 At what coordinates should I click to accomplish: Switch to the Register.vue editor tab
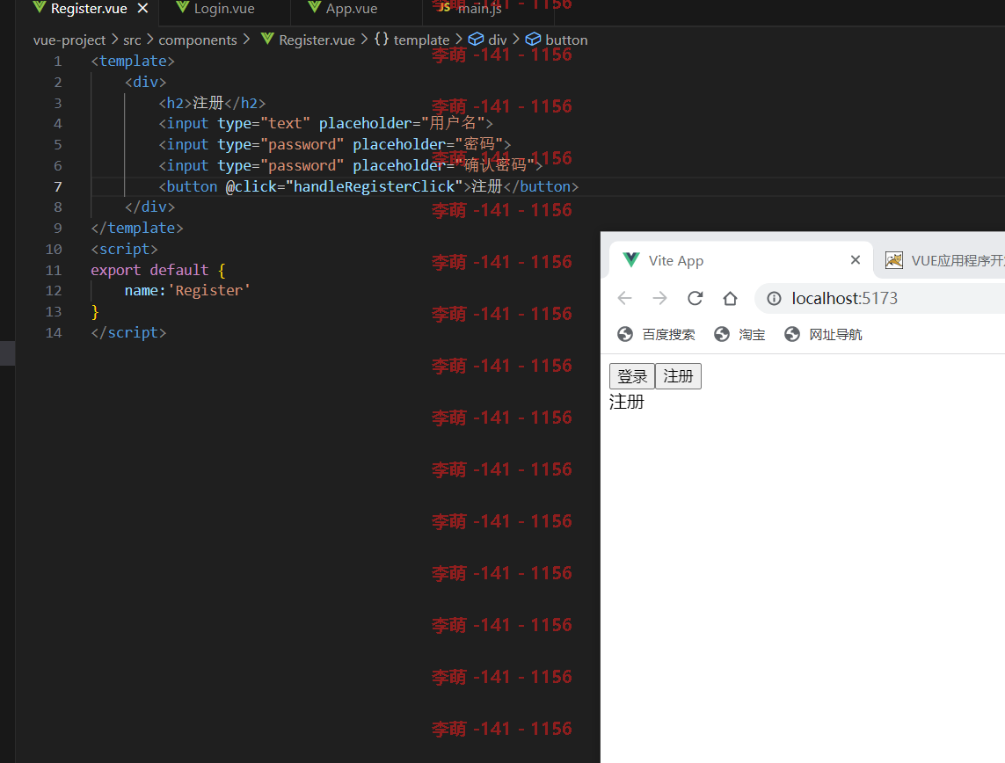pyautogui.click(x=89, y=9)
